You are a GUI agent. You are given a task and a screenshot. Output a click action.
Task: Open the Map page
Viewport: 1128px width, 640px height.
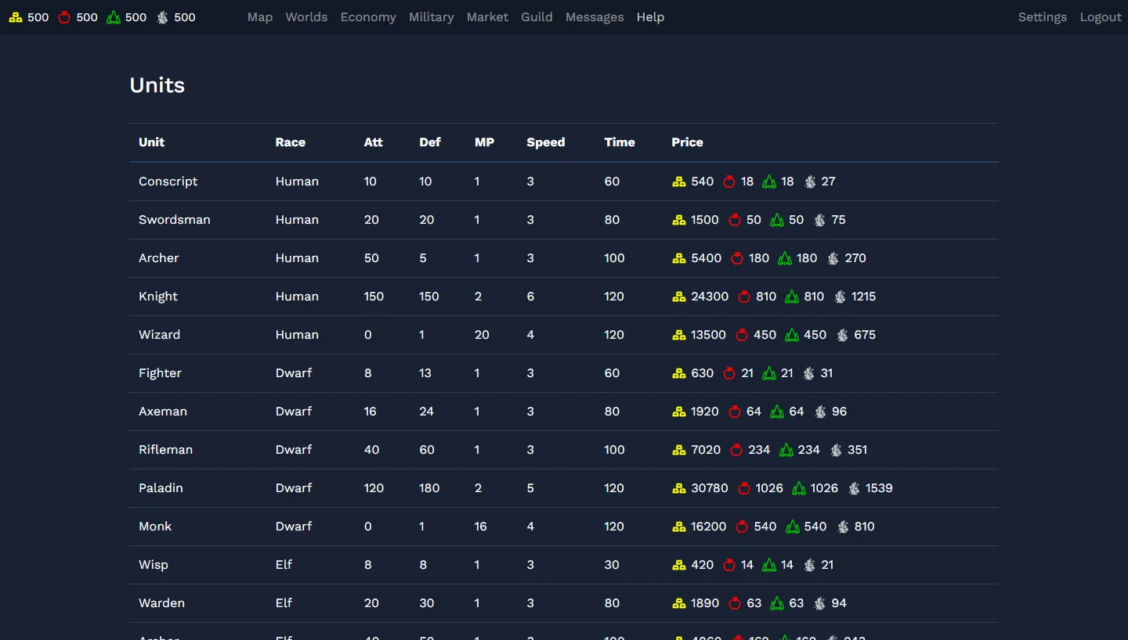coord(260,17)
